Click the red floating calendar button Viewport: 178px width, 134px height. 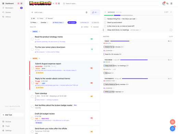[x=173, y=122]
